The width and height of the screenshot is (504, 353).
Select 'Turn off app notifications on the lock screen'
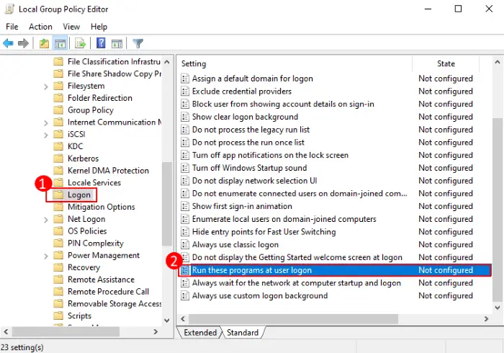point(270,156)
